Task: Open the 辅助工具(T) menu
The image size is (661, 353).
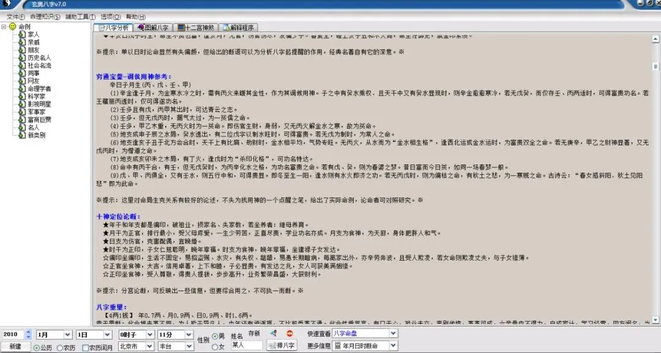Action: pos(80,17)
